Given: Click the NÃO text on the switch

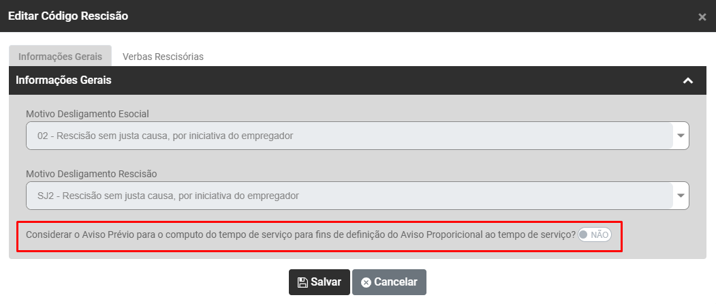Looking at the screenshot, I should (600, 234).
